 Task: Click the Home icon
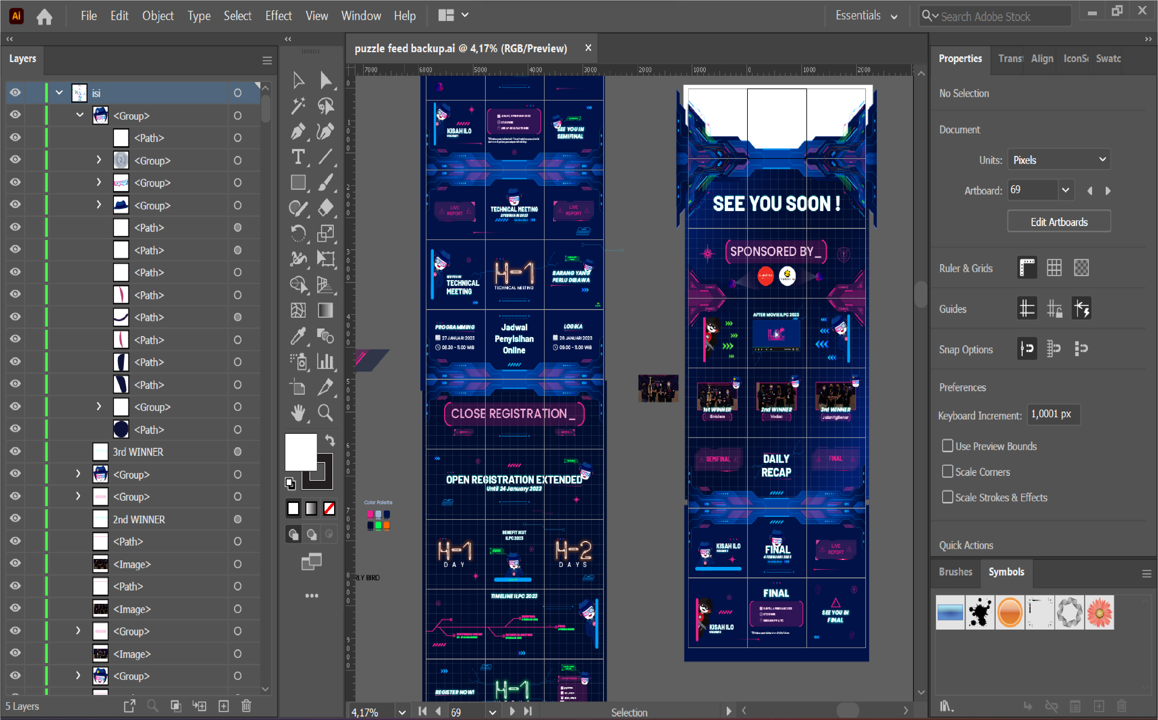tap(44, 17)
